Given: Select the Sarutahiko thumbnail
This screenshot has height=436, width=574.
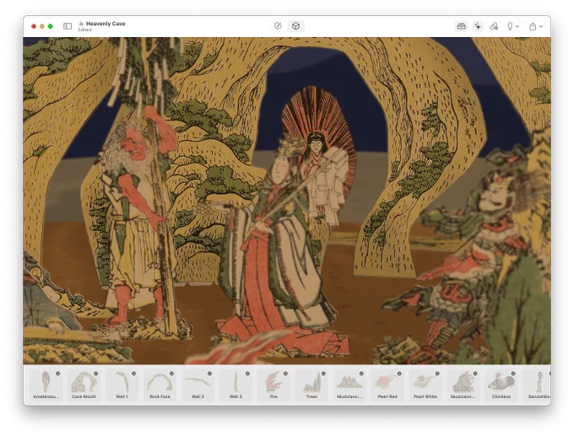Looking at the screenshot, I should 538,385.
